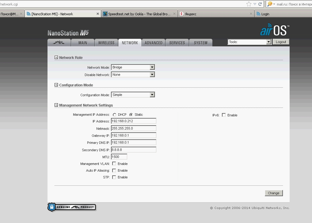Viewport: 312px width, 223px height.
Task: Enable Management VLAN checkbox
Action: point(114,164)
